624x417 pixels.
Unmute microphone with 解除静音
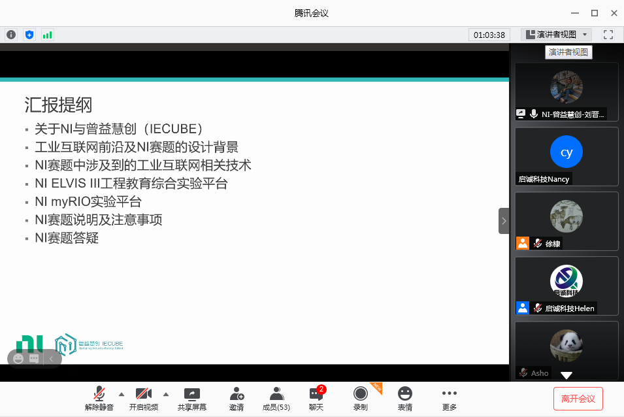(99, 399)
